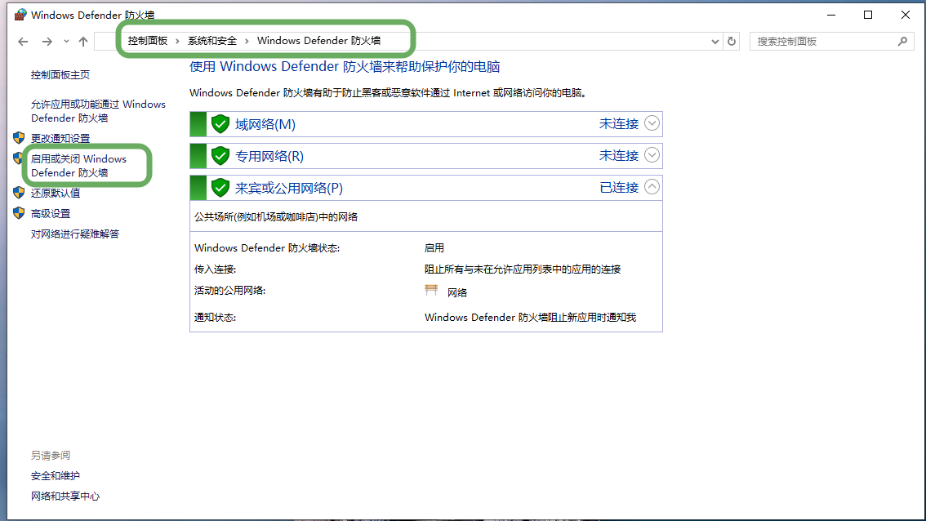Open the recent locations dropdown arrow
This screenshot has height=521, width=926.
coord(66,42)
